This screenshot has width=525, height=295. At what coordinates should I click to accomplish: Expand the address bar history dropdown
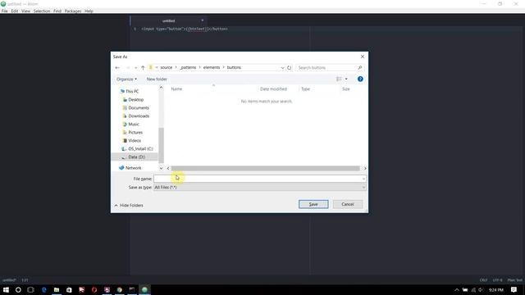282,67
